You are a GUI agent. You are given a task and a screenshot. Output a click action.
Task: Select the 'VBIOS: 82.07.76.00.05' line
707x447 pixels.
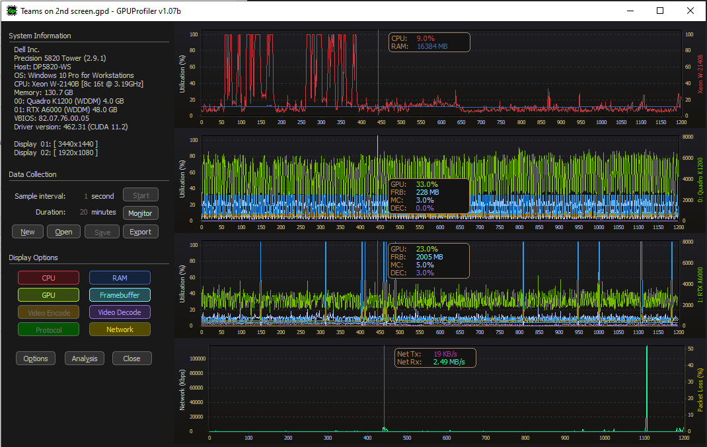point(52,118)
